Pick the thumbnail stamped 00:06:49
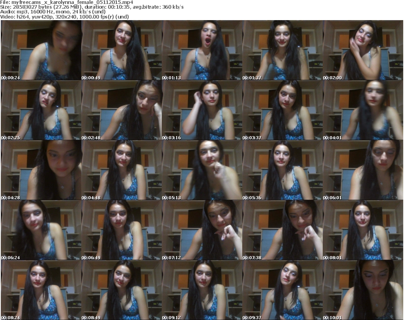The width and height of the screenshot is (404, 320). coord(122,230)
